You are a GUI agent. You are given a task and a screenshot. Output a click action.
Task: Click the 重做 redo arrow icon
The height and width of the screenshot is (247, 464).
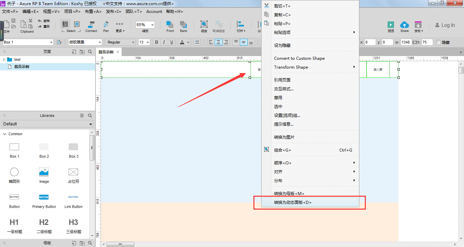tap(40, 27)
